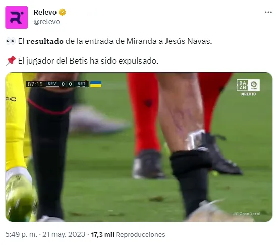Click the bold word resultado
Image resolution: width=278 pixels, height=245 pixels.
click(x=45, y=41)
